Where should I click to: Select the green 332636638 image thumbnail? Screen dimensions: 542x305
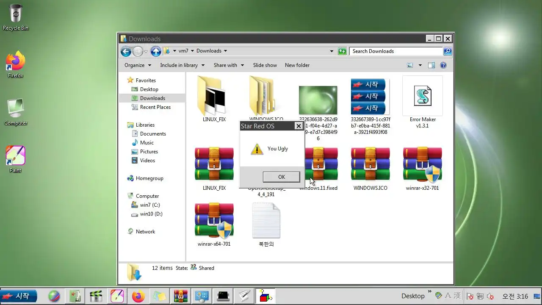tap(318, 100)
